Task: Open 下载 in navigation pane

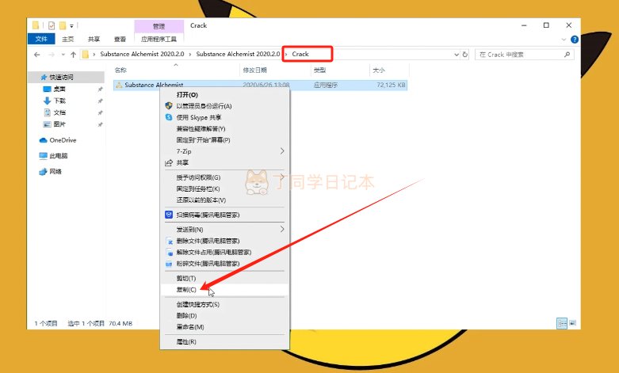Action: [59, 101]
